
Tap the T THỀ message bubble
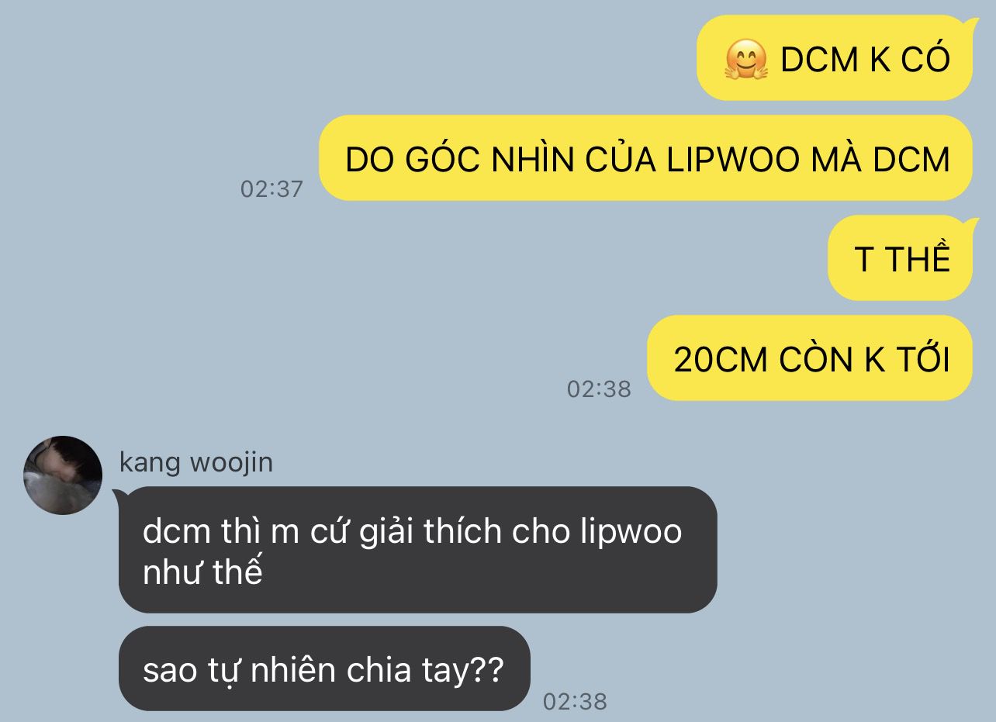click(x=900, y=258)
